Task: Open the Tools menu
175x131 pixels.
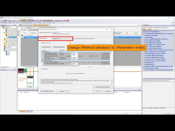Action: 44,23
